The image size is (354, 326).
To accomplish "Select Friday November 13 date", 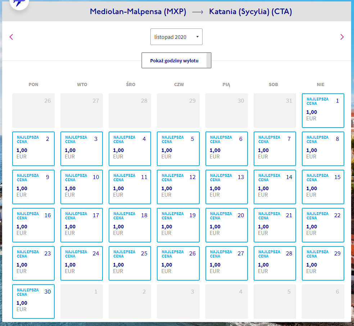I will click(x=226, y=187).
